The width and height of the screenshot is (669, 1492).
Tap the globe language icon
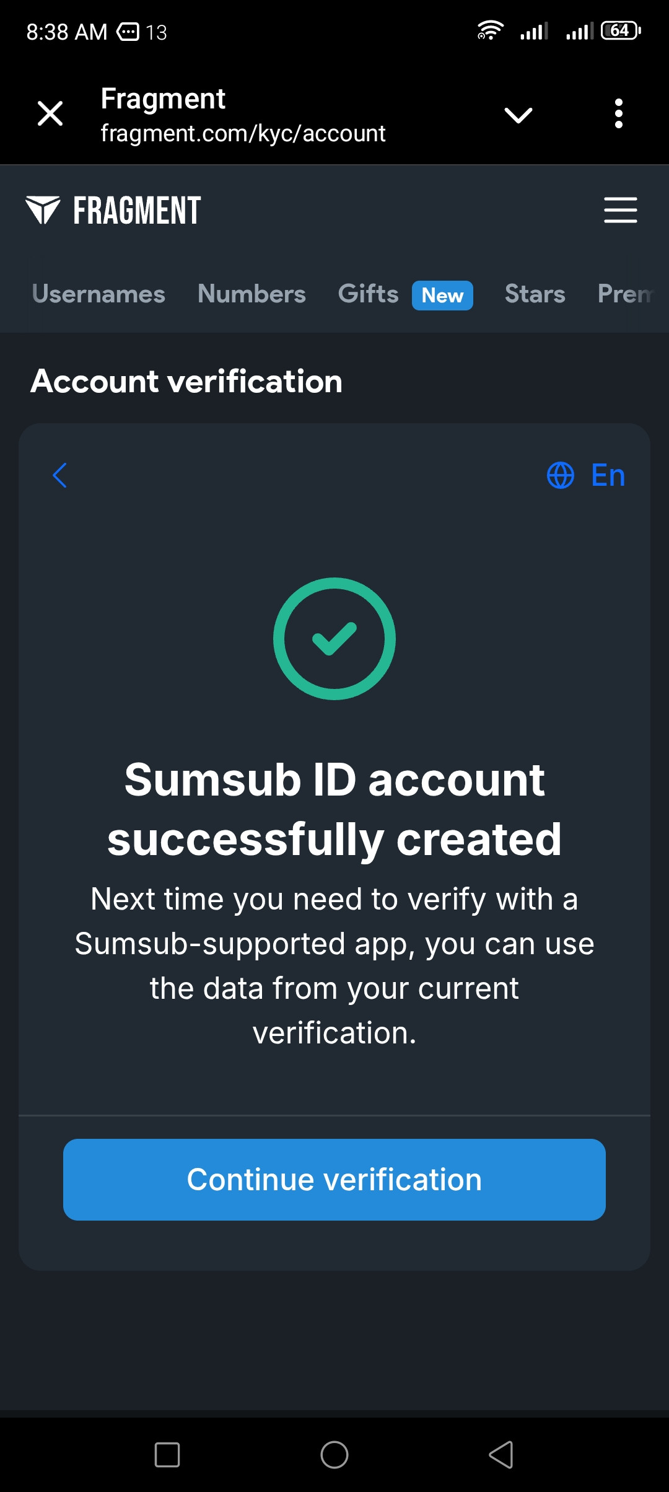[x=561, y=475]
